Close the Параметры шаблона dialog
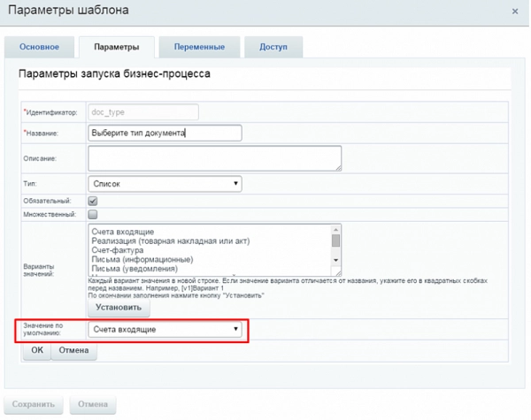This screenshot has width=531, height=420. [515, 11]
